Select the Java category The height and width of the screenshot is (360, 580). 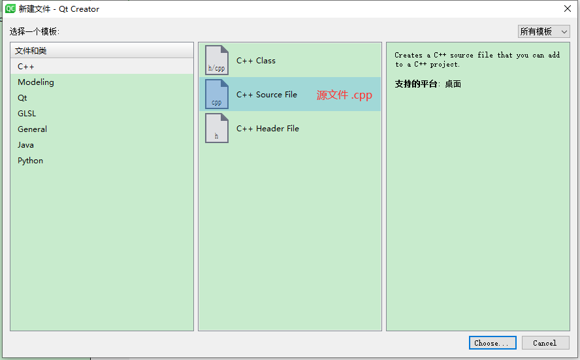[102, 145]
